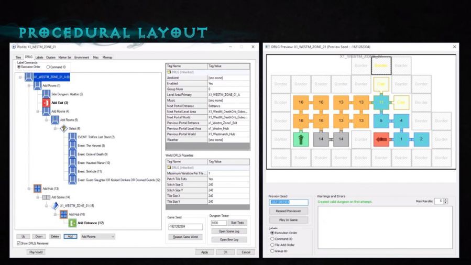Open the Clusters tab

51,57
